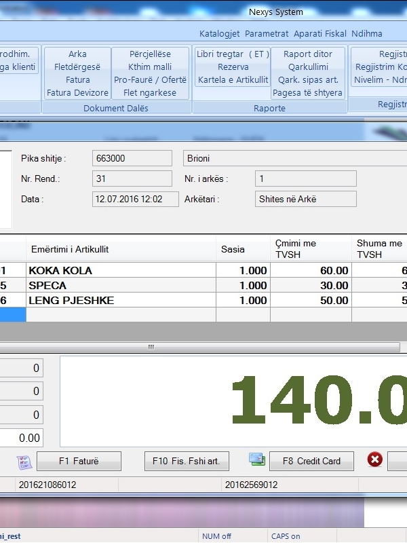Open the Raport ditor report

click(308, 54)
